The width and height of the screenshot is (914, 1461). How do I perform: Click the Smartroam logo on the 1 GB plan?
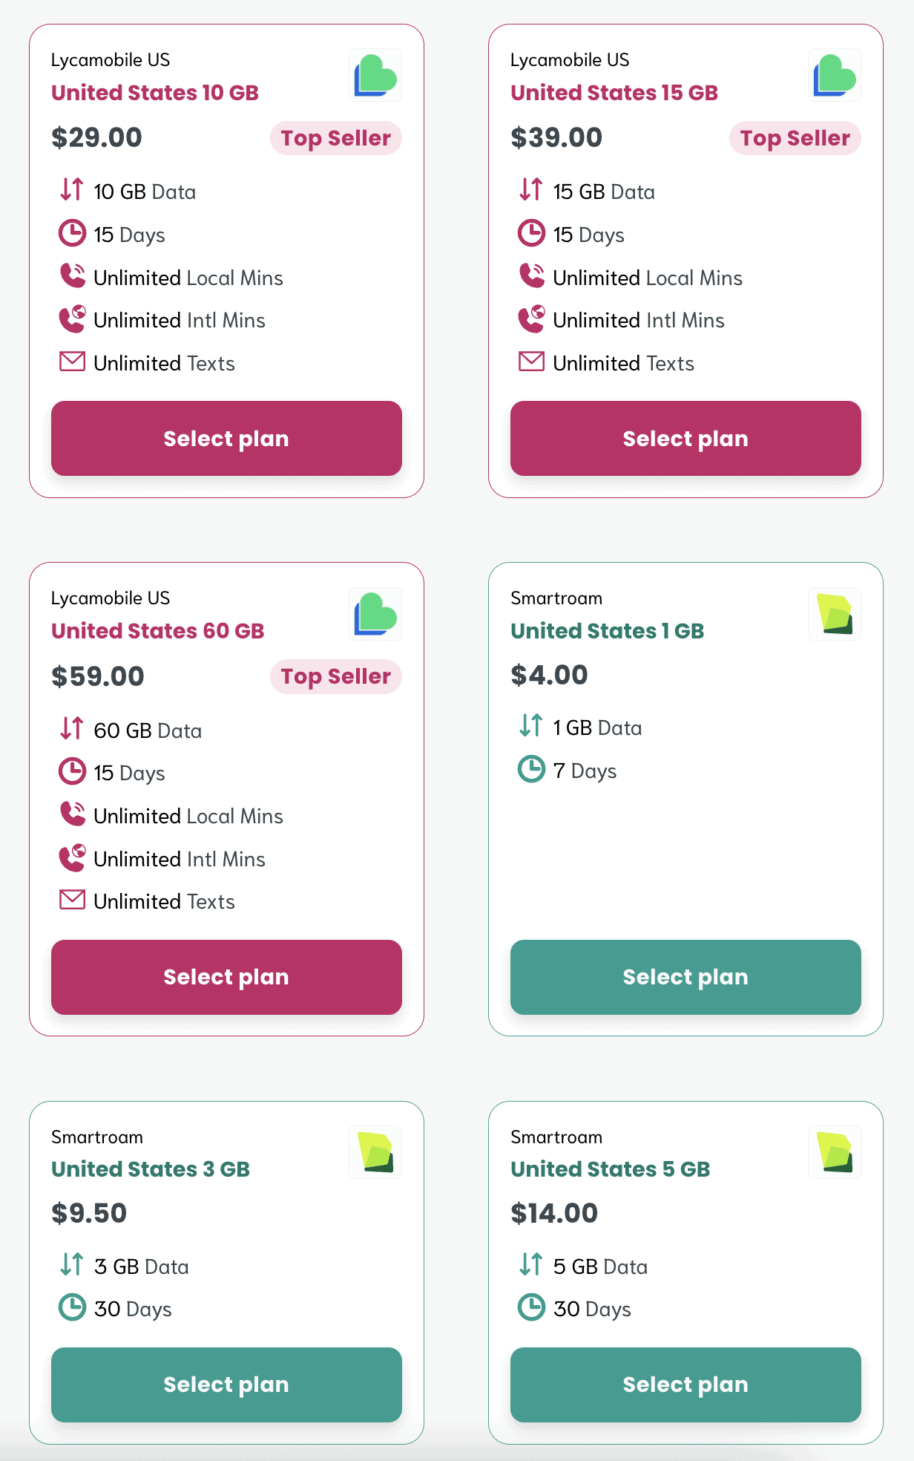(834, 614)
